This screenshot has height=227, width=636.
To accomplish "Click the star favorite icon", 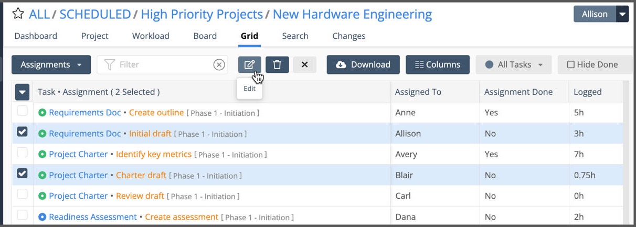I will point(18,14).
